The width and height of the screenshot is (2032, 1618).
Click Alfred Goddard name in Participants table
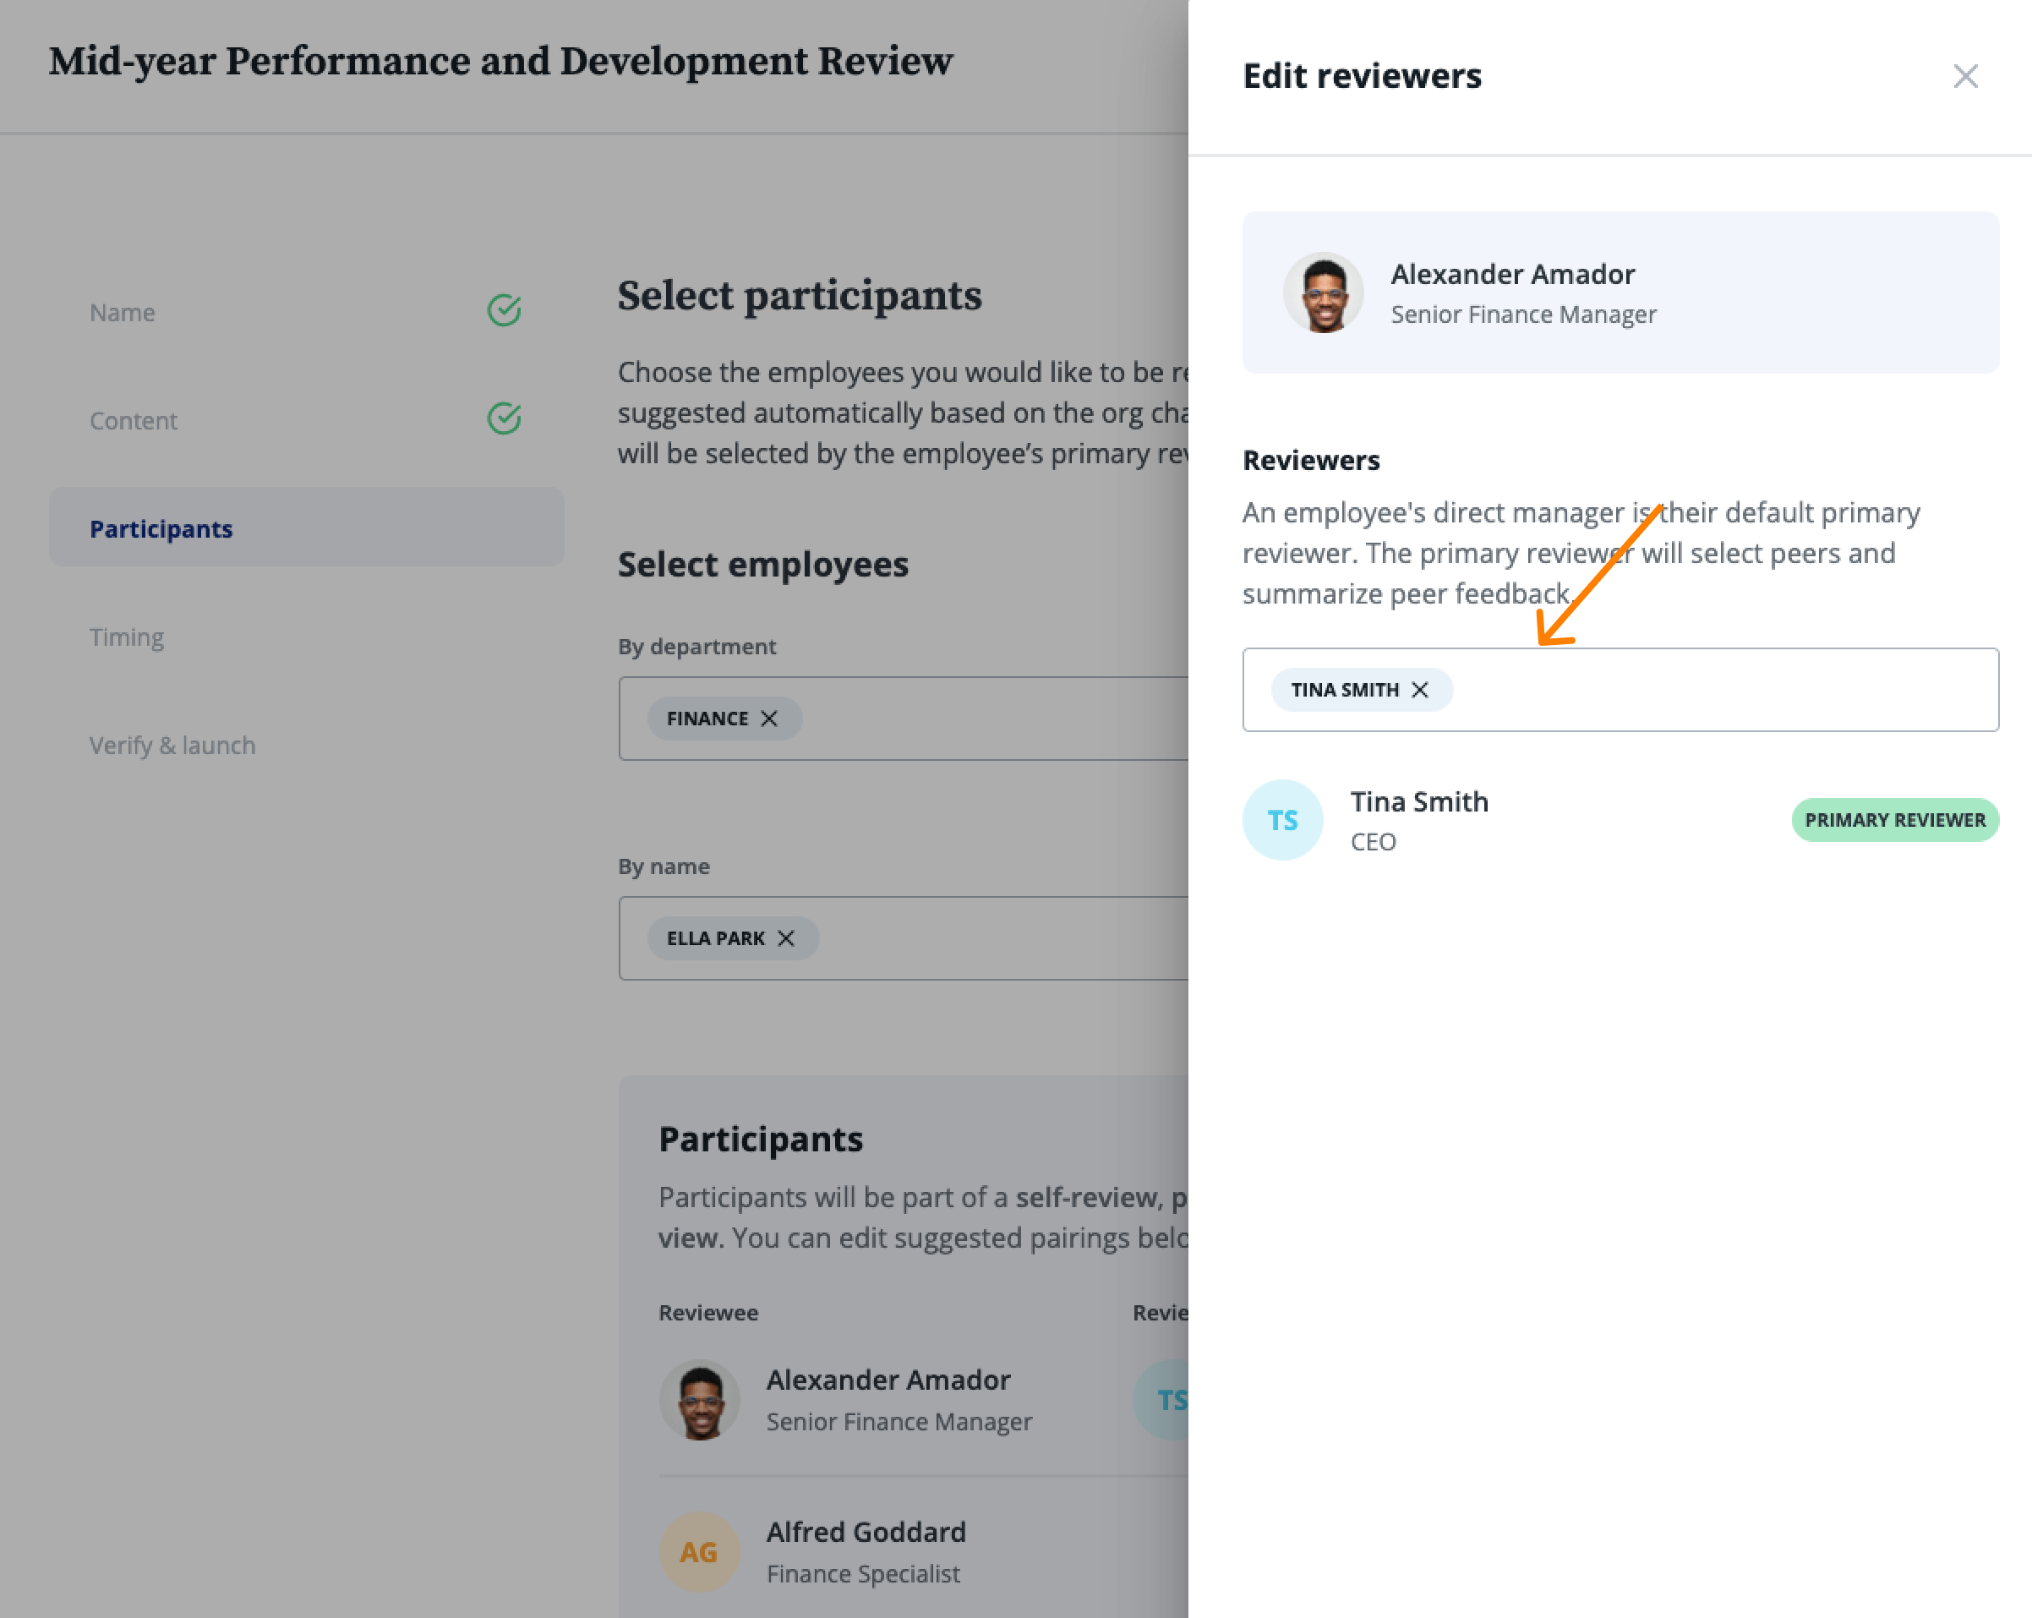click(866, 1533)
